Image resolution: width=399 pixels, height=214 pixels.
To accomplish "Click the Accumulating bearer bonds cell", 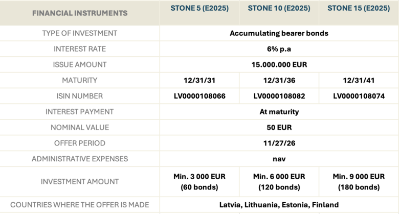I will (x=279, y=33).
